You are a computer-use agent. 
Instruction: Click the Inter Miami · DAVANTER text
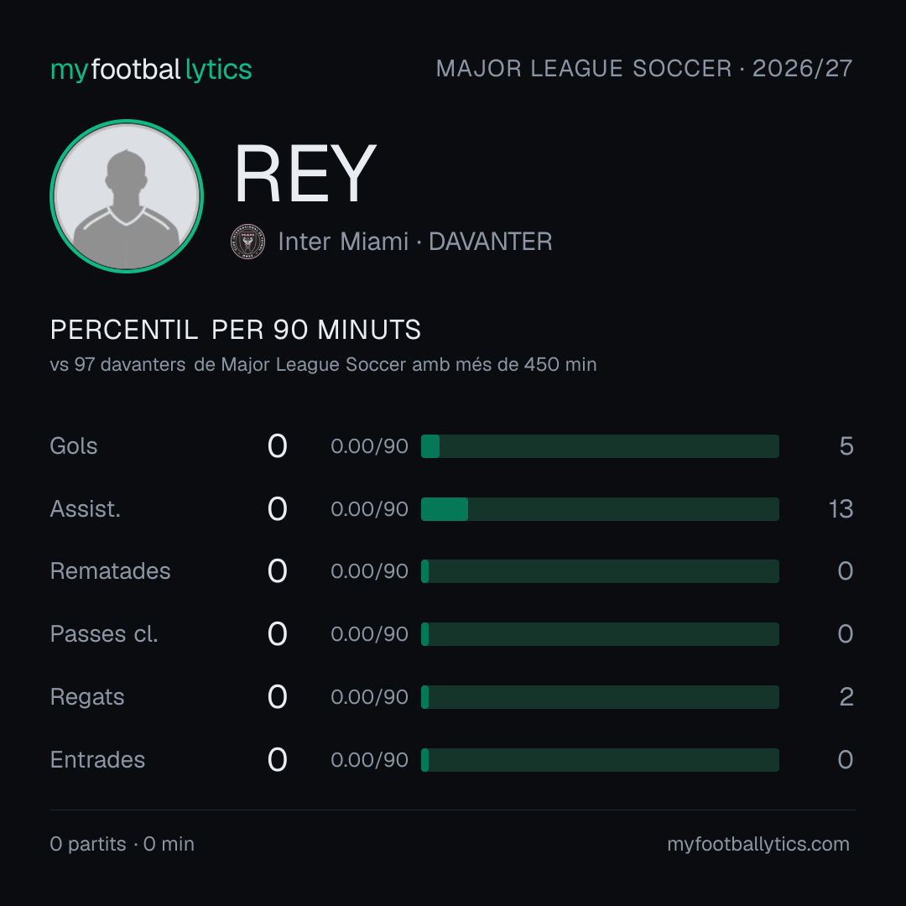click(x=415, y=242)
